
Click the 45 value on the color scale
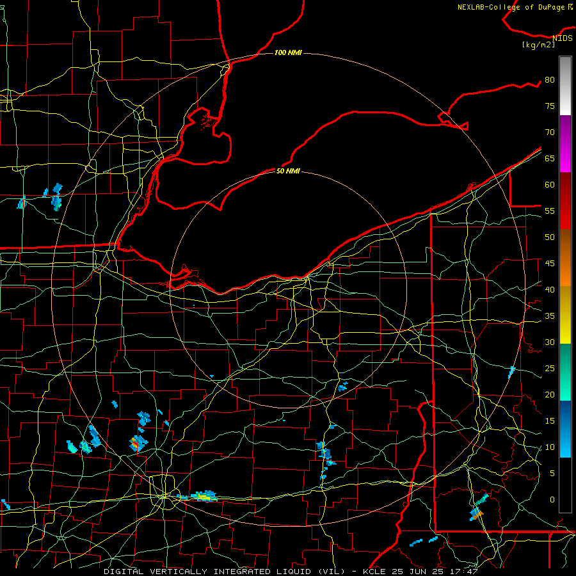coord(550,264)
